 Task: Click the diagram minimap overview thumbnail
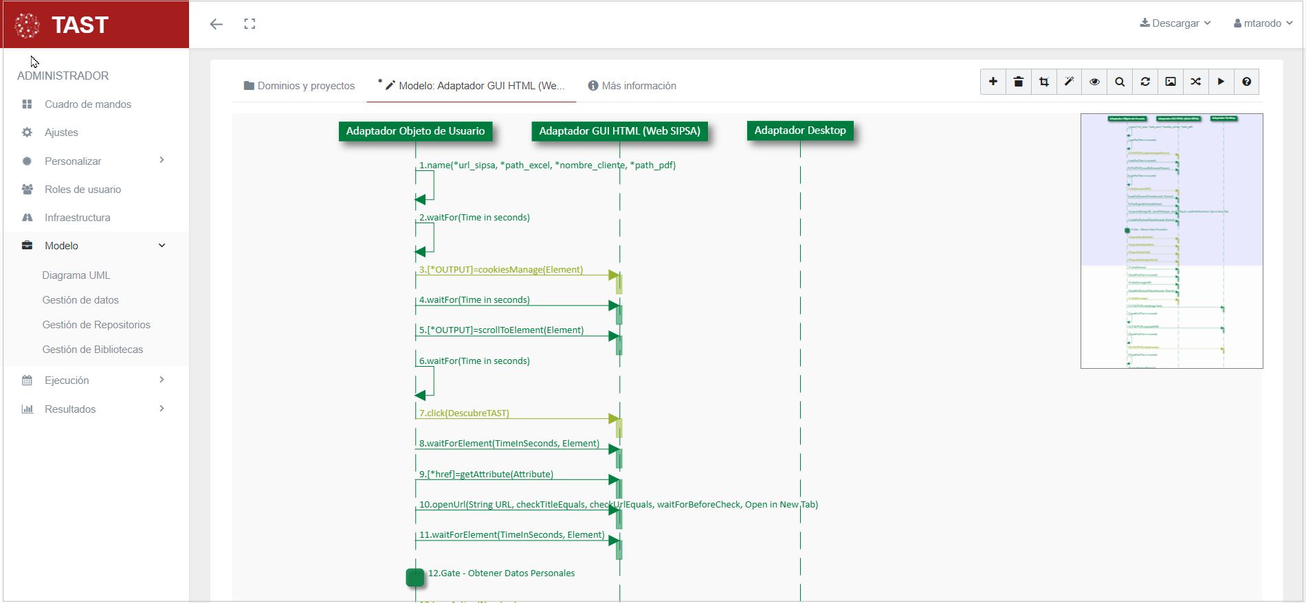pyautogui.click(x=1171, y=240)
